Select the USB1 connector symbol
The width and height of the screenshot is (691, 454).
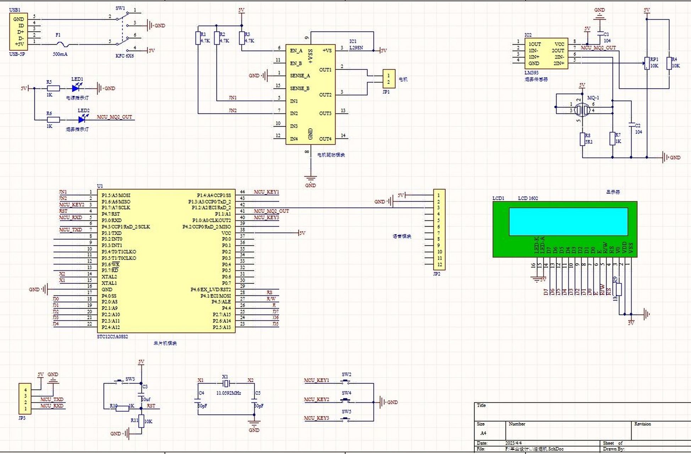tap(18, 32)
